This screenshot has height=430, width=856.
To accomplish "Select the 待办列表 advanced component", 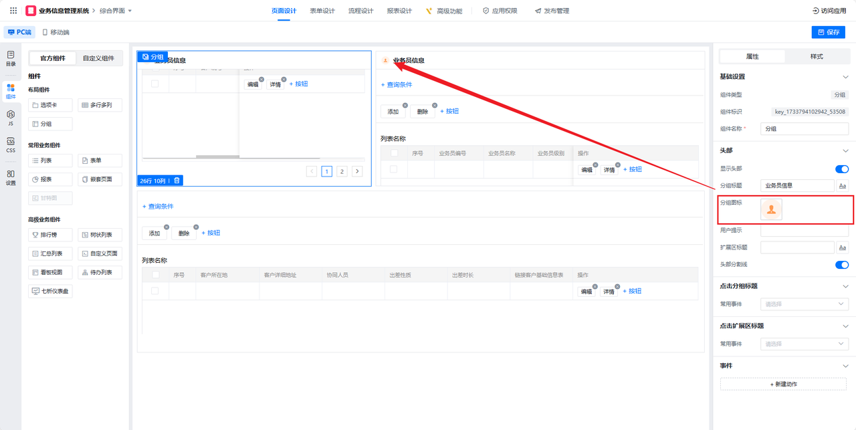I will point(100,272).
